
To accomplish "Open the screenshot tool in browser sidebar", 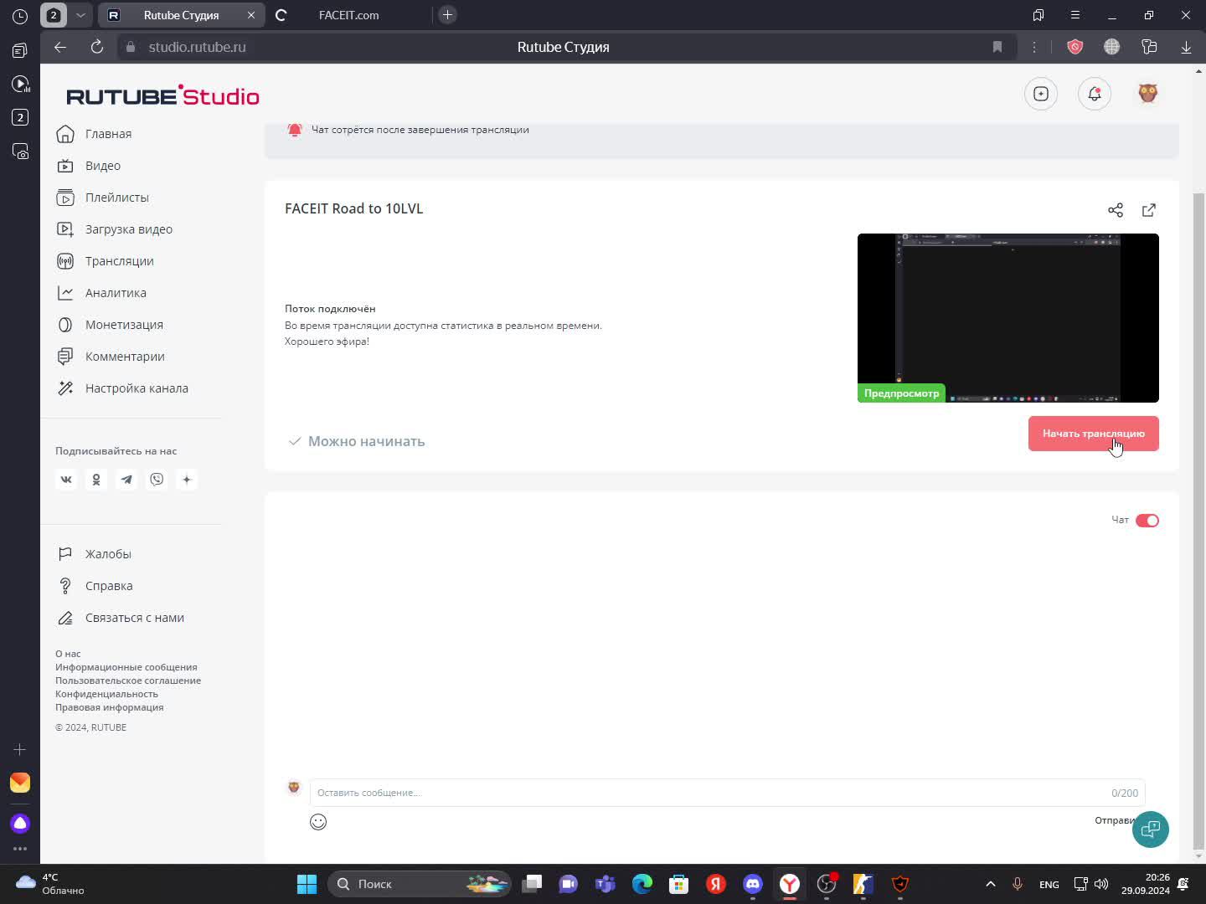I will point(20,152).
